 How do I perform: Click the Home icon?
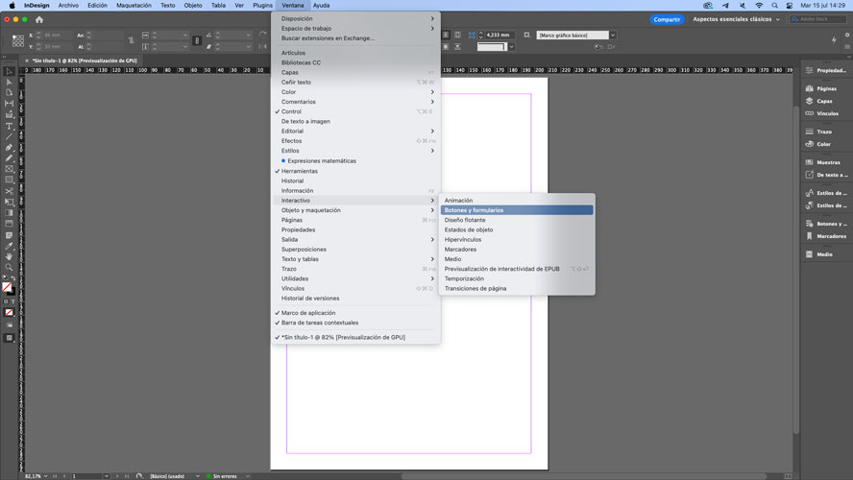pos(39,19)
